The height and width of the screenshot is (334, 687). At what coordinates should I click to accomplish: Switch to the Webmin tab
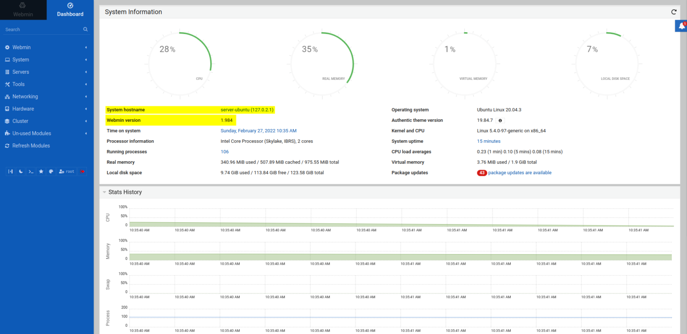[x=23, y=10]
